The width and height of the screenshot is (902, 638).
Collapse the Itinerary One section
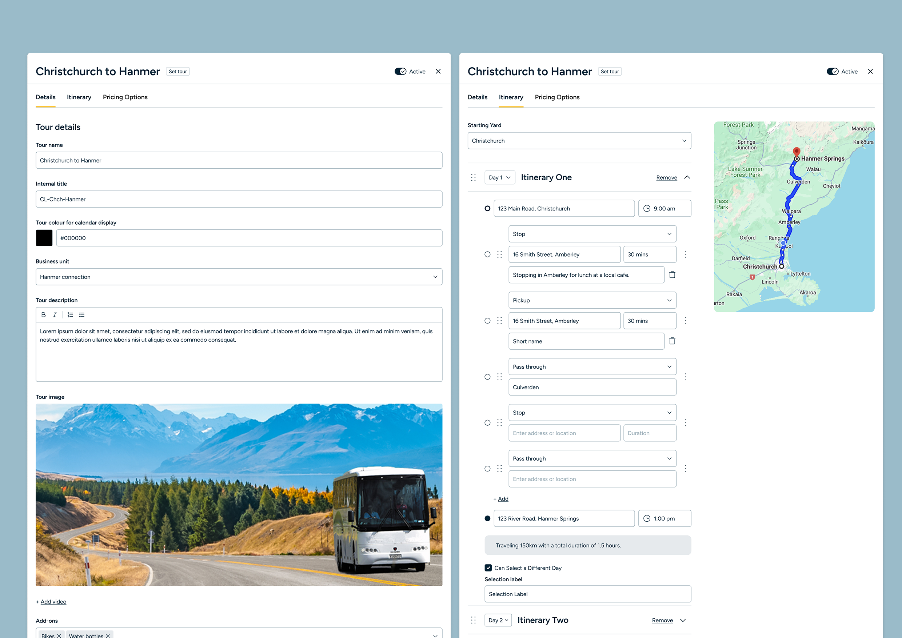[x=687, y=177]
